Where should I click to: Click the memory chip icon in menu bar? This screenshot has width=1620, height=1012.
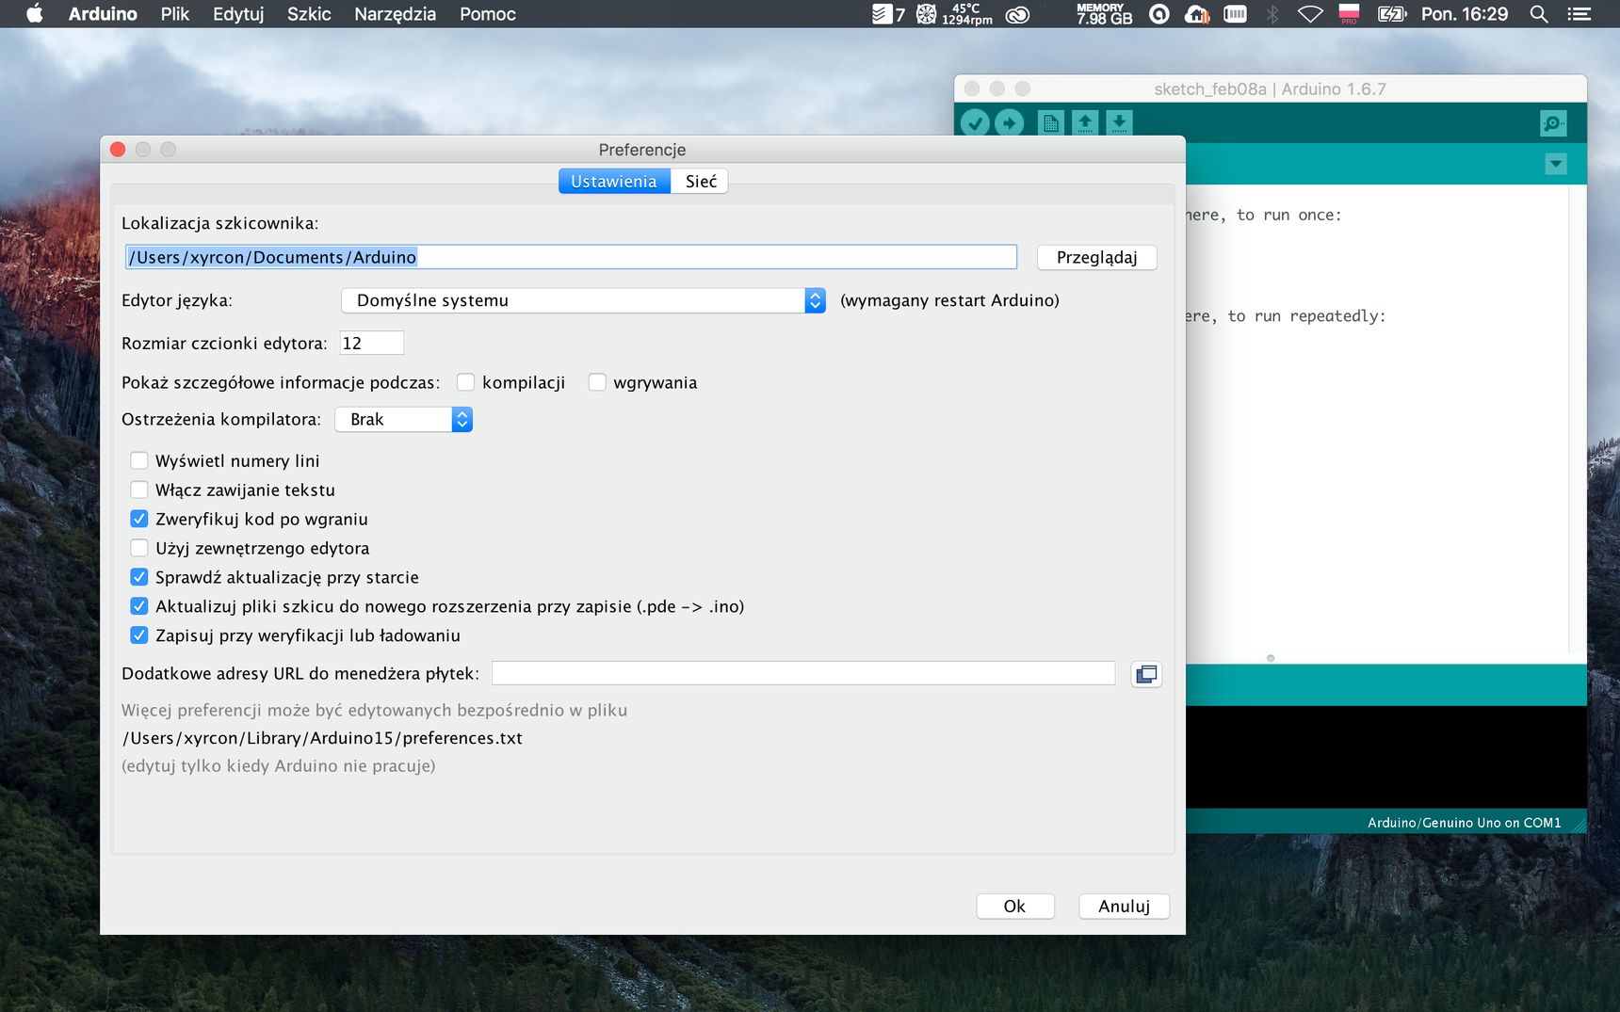[x=1235, y=14]
